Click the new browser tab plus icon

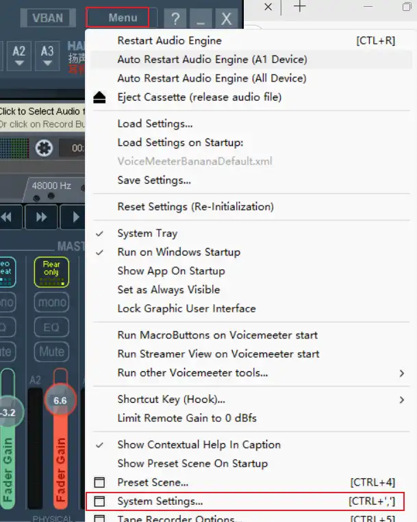coord(299,7)
